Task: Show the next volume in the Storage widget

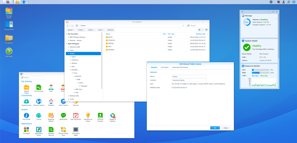Action: pyautogui.click(x=276, y=35)
